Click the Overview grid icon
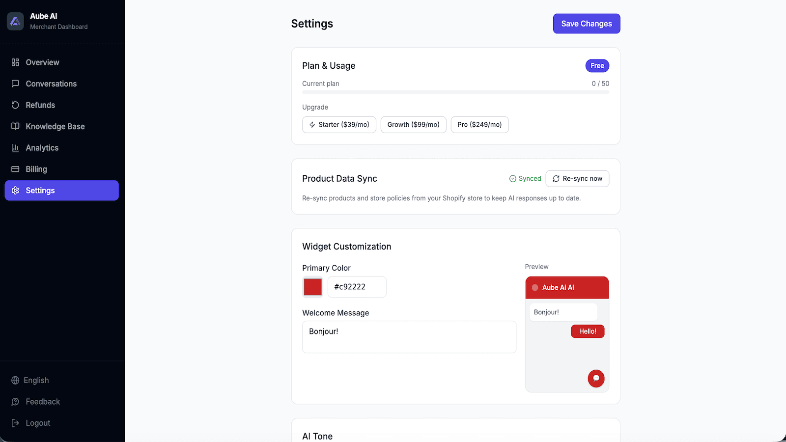786x442 pixels. [15, 62]
